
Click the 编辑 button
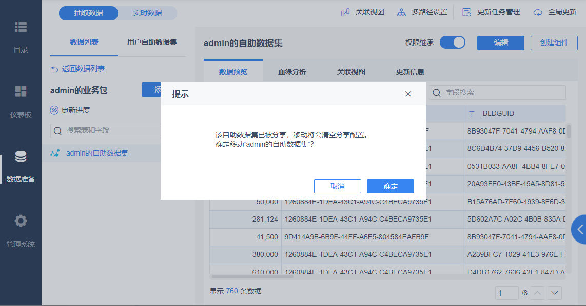[x=501, y=43]
